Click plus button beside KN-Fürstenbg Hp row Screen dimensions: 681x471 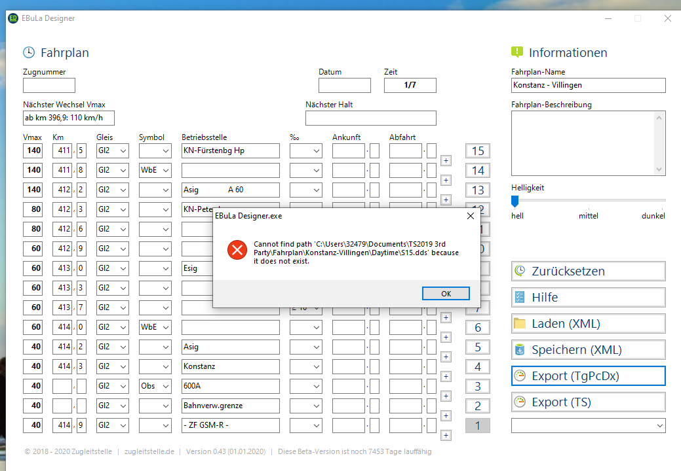[x=446, y=160]
